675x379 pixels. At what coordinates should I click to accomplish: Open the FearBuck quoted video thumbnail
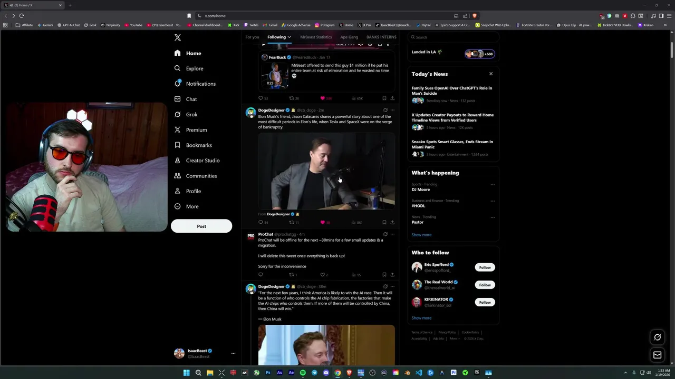coord(275,75)
